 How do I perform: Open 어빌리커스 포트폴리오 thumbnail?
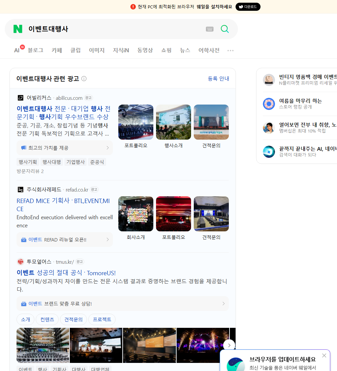click(x=136, y=122)
